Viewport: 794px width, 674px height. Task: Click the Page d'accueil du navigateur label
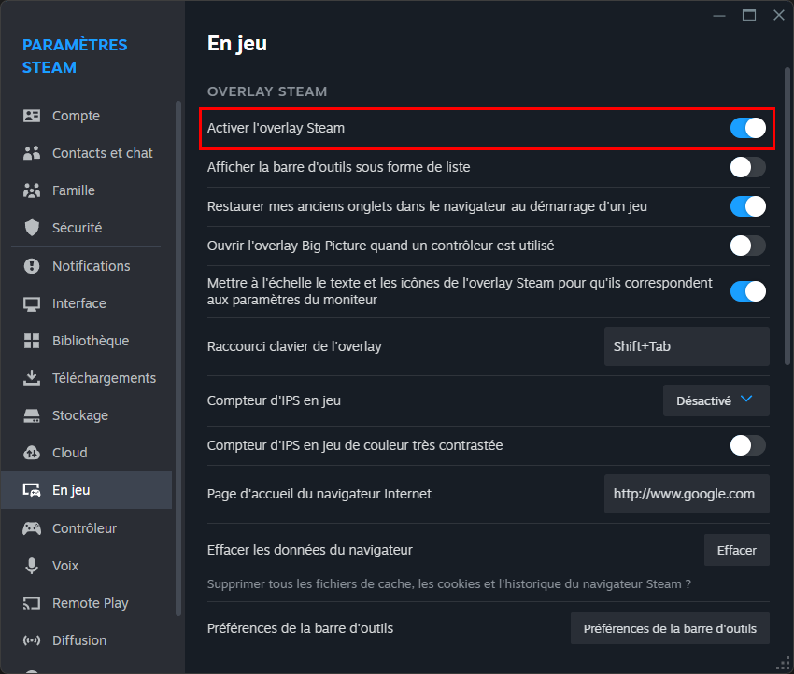coord(319,494)
